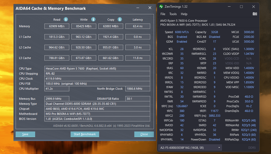This screenshot has width=271, height=154.
Task: Select L2 Cache Latency 3.0 ns field
Action: 137,47
